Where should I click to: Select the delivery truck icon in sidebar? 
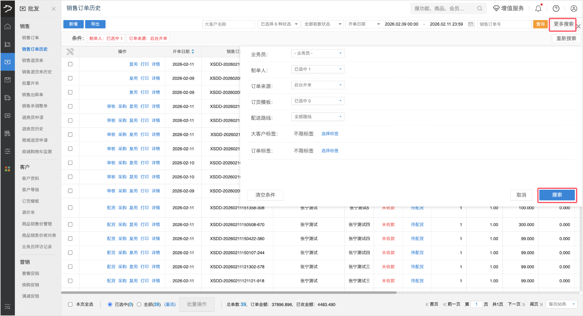(7, 98)
